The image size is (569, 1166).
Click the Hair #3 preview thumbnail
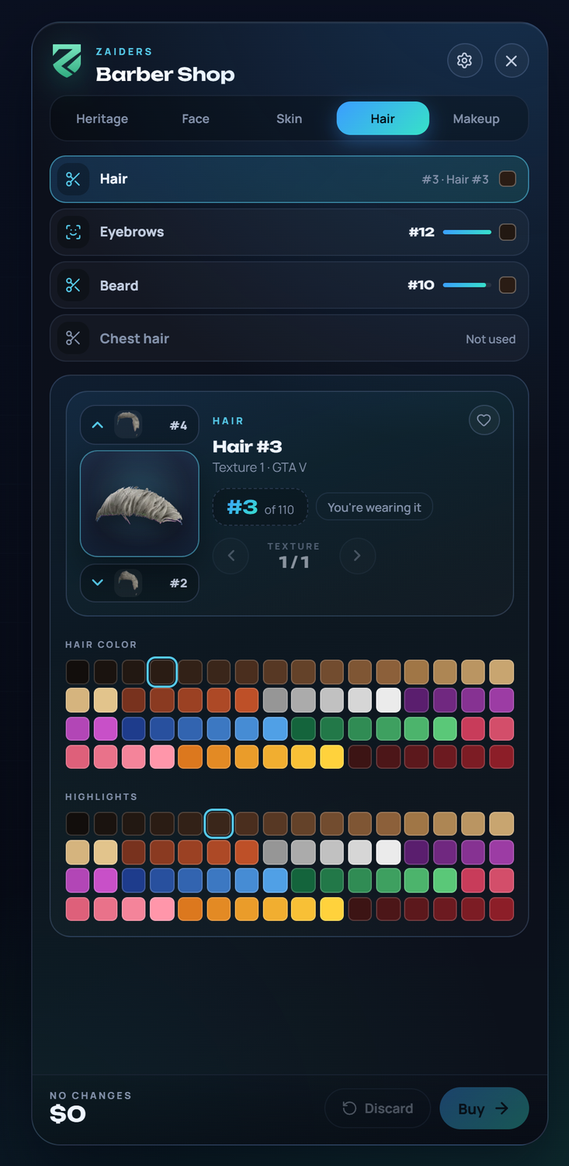140,504
